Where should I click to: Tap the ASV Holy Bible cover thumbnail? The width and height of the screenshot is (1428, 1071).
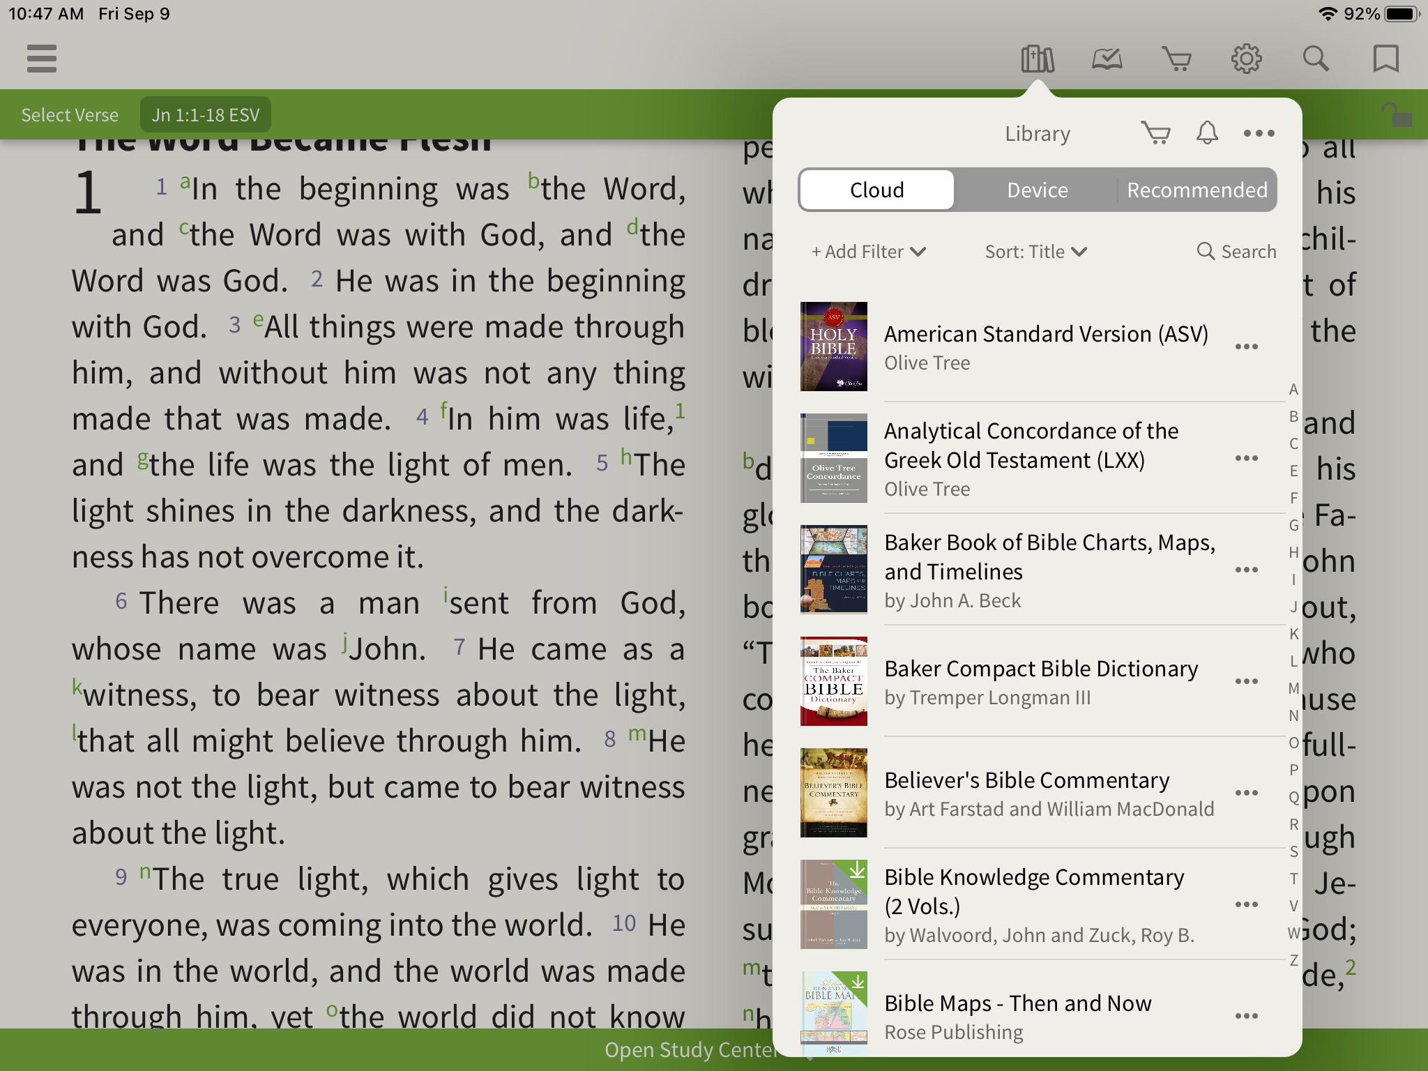click(834, 347)
